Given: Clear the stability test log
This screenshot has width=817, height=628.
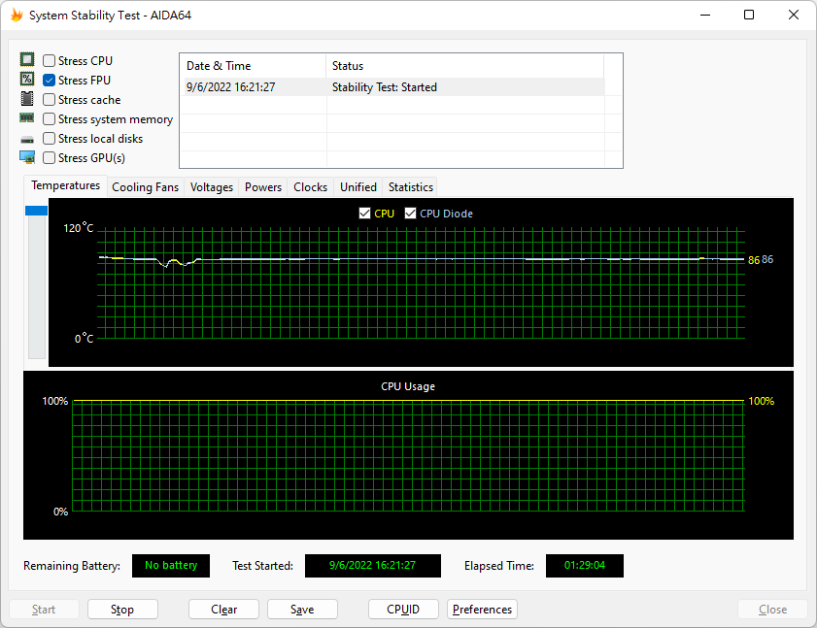Looking at the screenshot, I should pyautogui.click(x=224, y=610).
